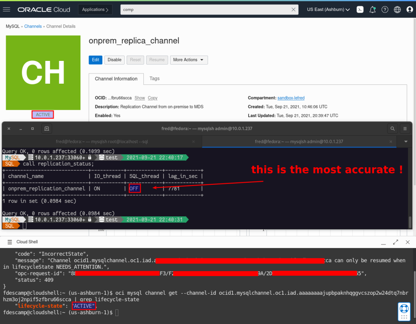The image size is (416, 324).
Task: Click the onprem_replica_channel title heading
Action: 134,41
